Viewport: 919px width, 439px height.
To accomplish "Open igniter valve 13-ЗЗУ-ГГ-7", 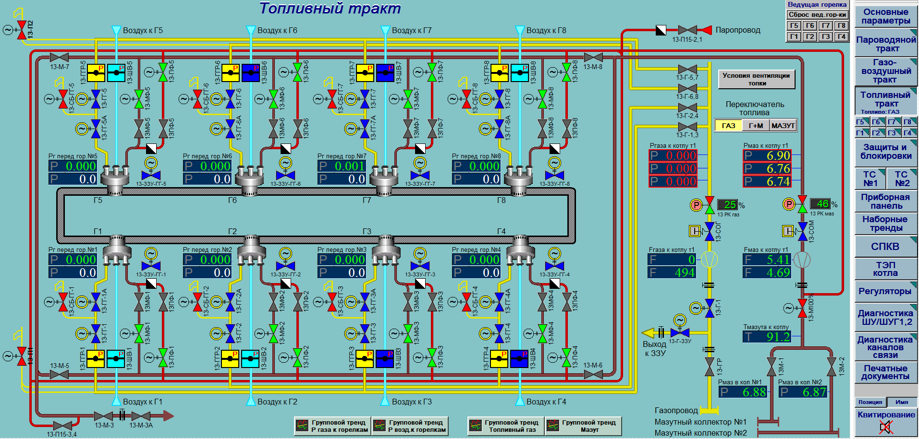I will pyautogui.click(x=420, y=175).
